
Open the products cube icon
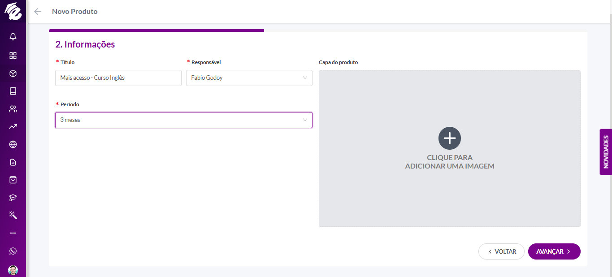coord(13,74)
